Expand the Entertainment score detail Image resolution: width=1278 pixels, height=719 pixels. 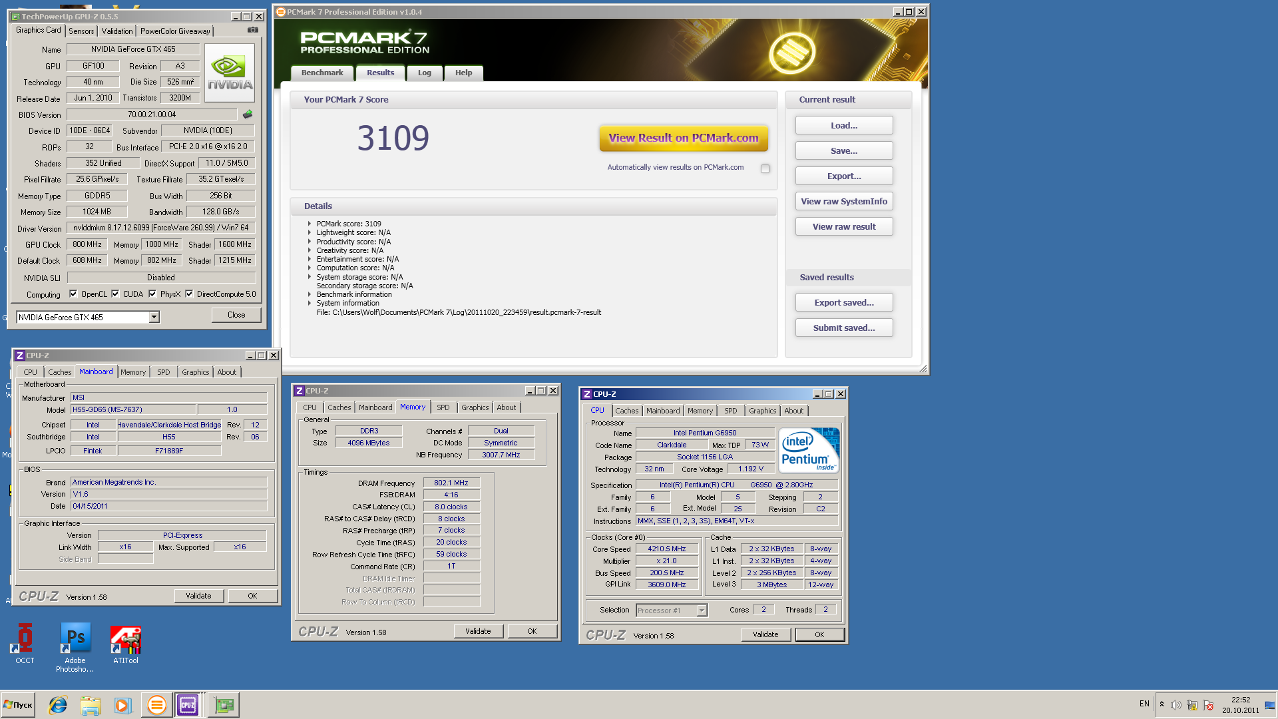[x=309, y=259]
